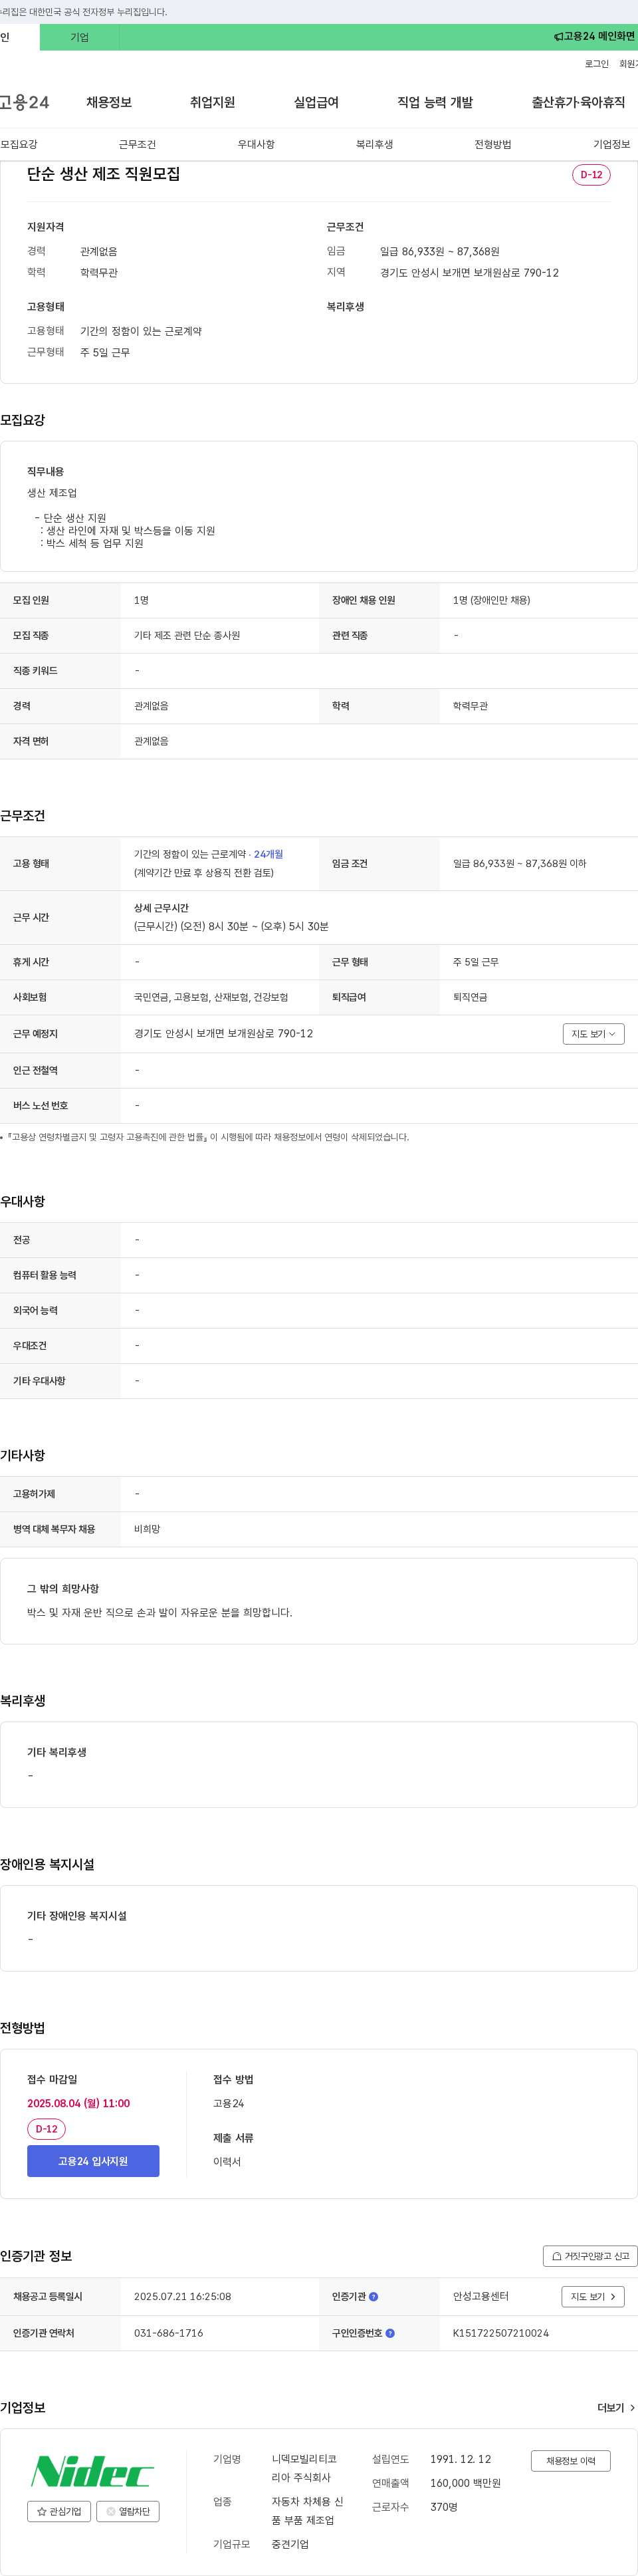This screenshot has height=2576, width=638.
Task: Click the 근무 예정지 value 경기도 안성시 보개면 보개원삼로 790-12
Action: point(223,1034)
